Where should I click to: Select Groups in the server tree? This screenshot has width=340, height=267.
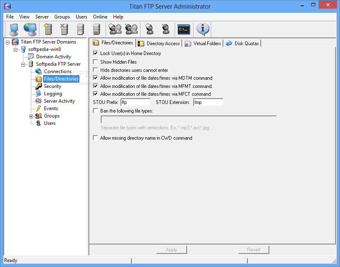52,116
